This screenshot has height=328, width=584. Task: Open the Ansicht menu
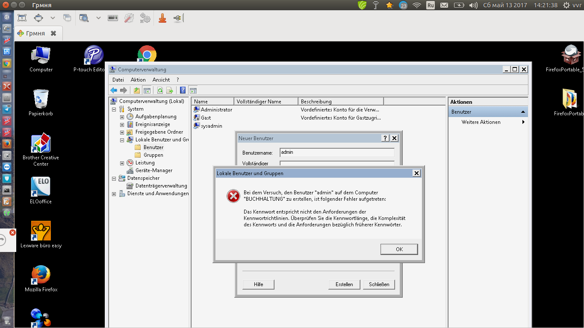pos(161,80)
